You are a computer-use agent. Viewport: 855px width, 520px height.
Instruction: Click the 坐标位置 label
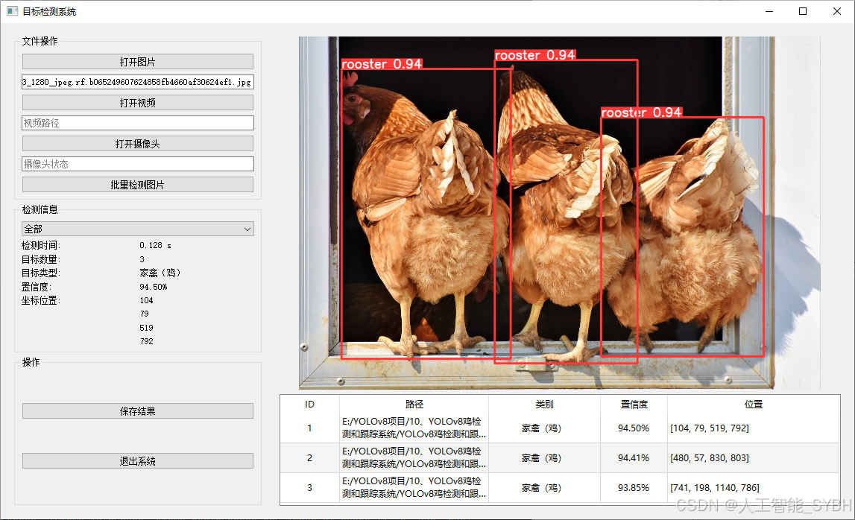coord(40,300)
